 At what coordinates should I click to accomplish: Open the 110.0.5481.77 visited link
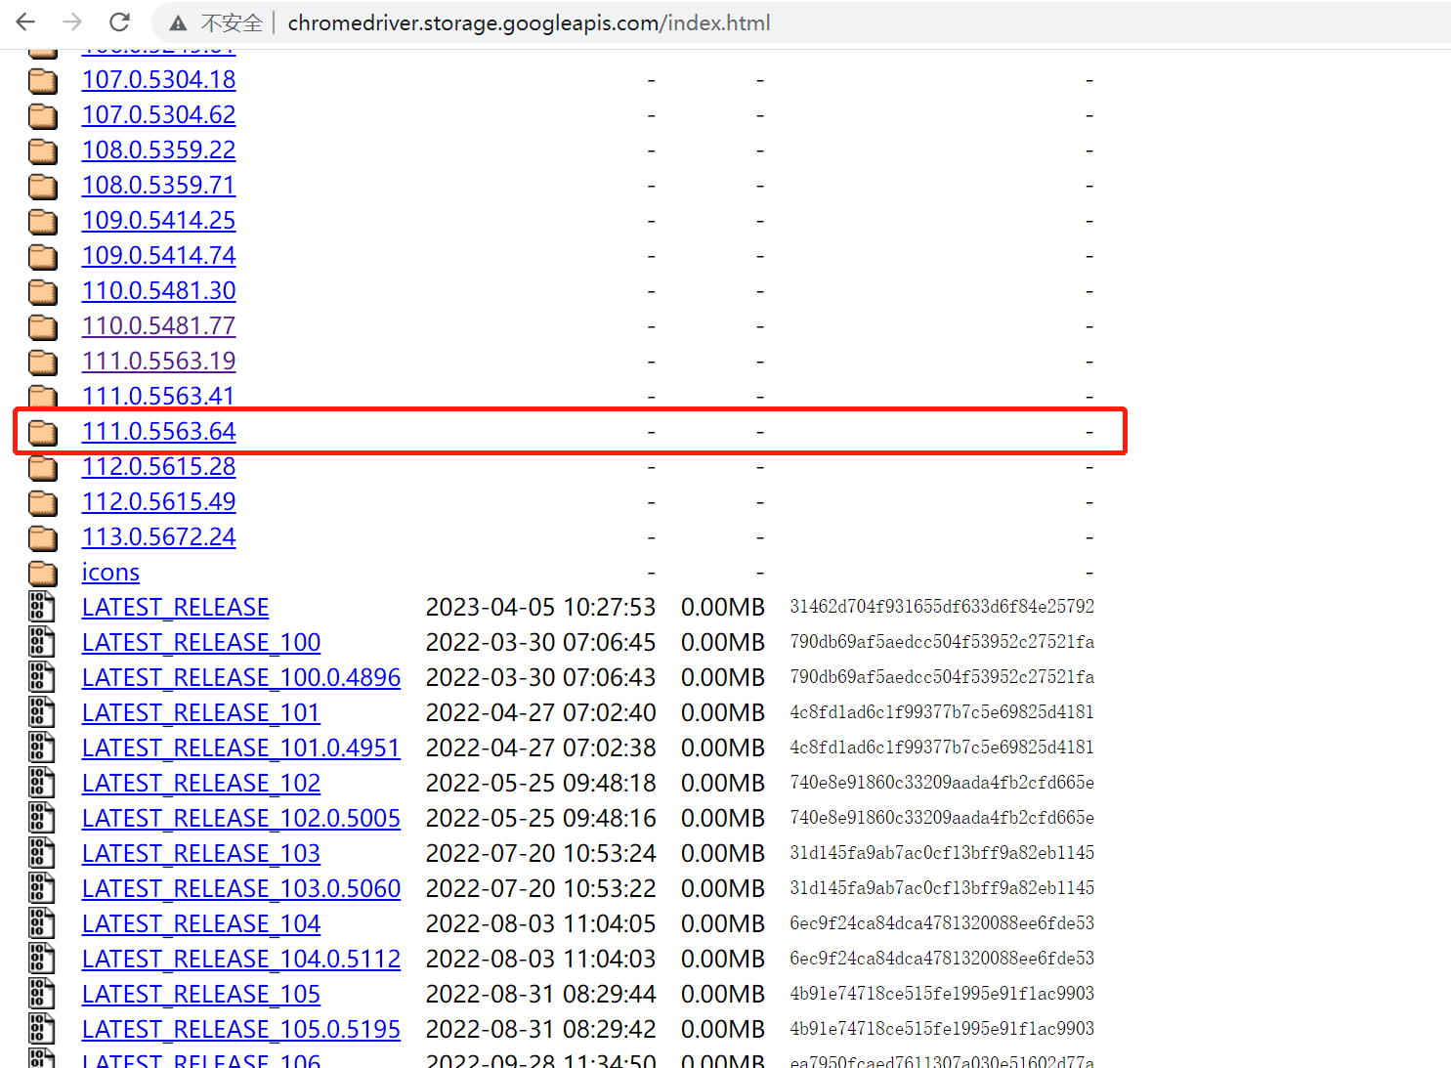pyautogui.click(x=158, y=325)
